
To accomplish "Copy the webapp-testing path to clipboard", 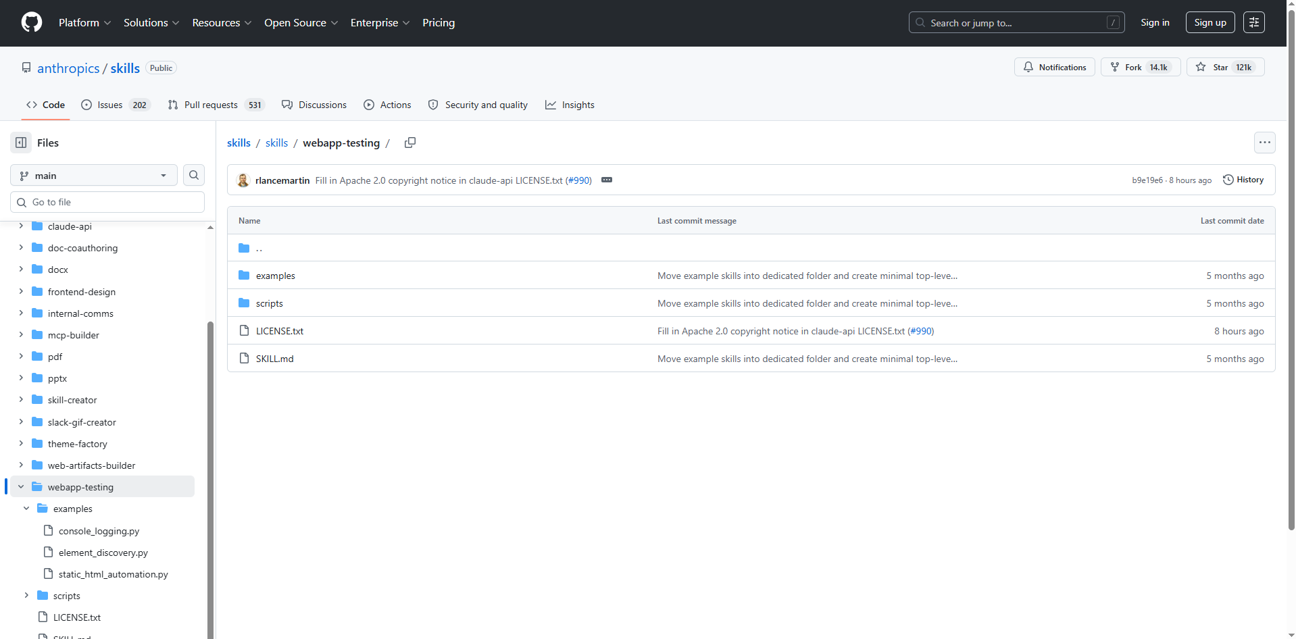I will 410,143.
